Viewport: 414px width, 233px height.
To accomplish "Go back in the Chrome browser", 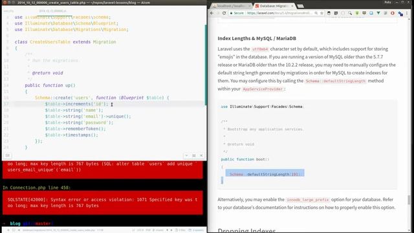I will [212, 13].
